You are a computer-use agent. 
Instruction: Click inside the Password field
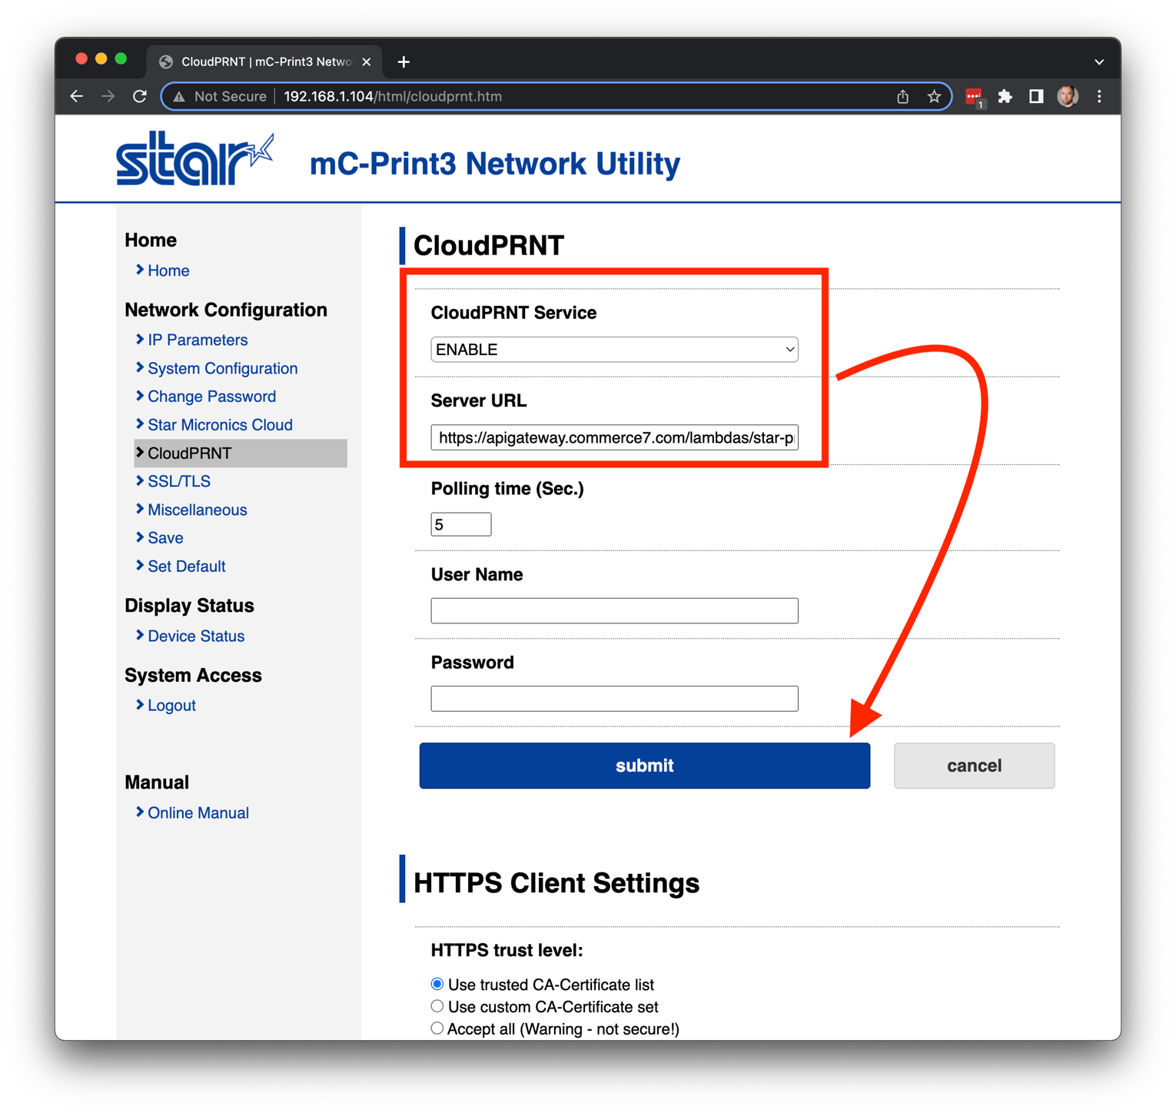pyautogui.click(x=613, y=698)
